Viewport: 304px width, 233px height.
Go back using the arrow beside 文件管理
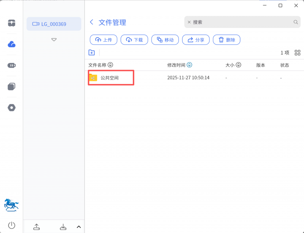92,22
